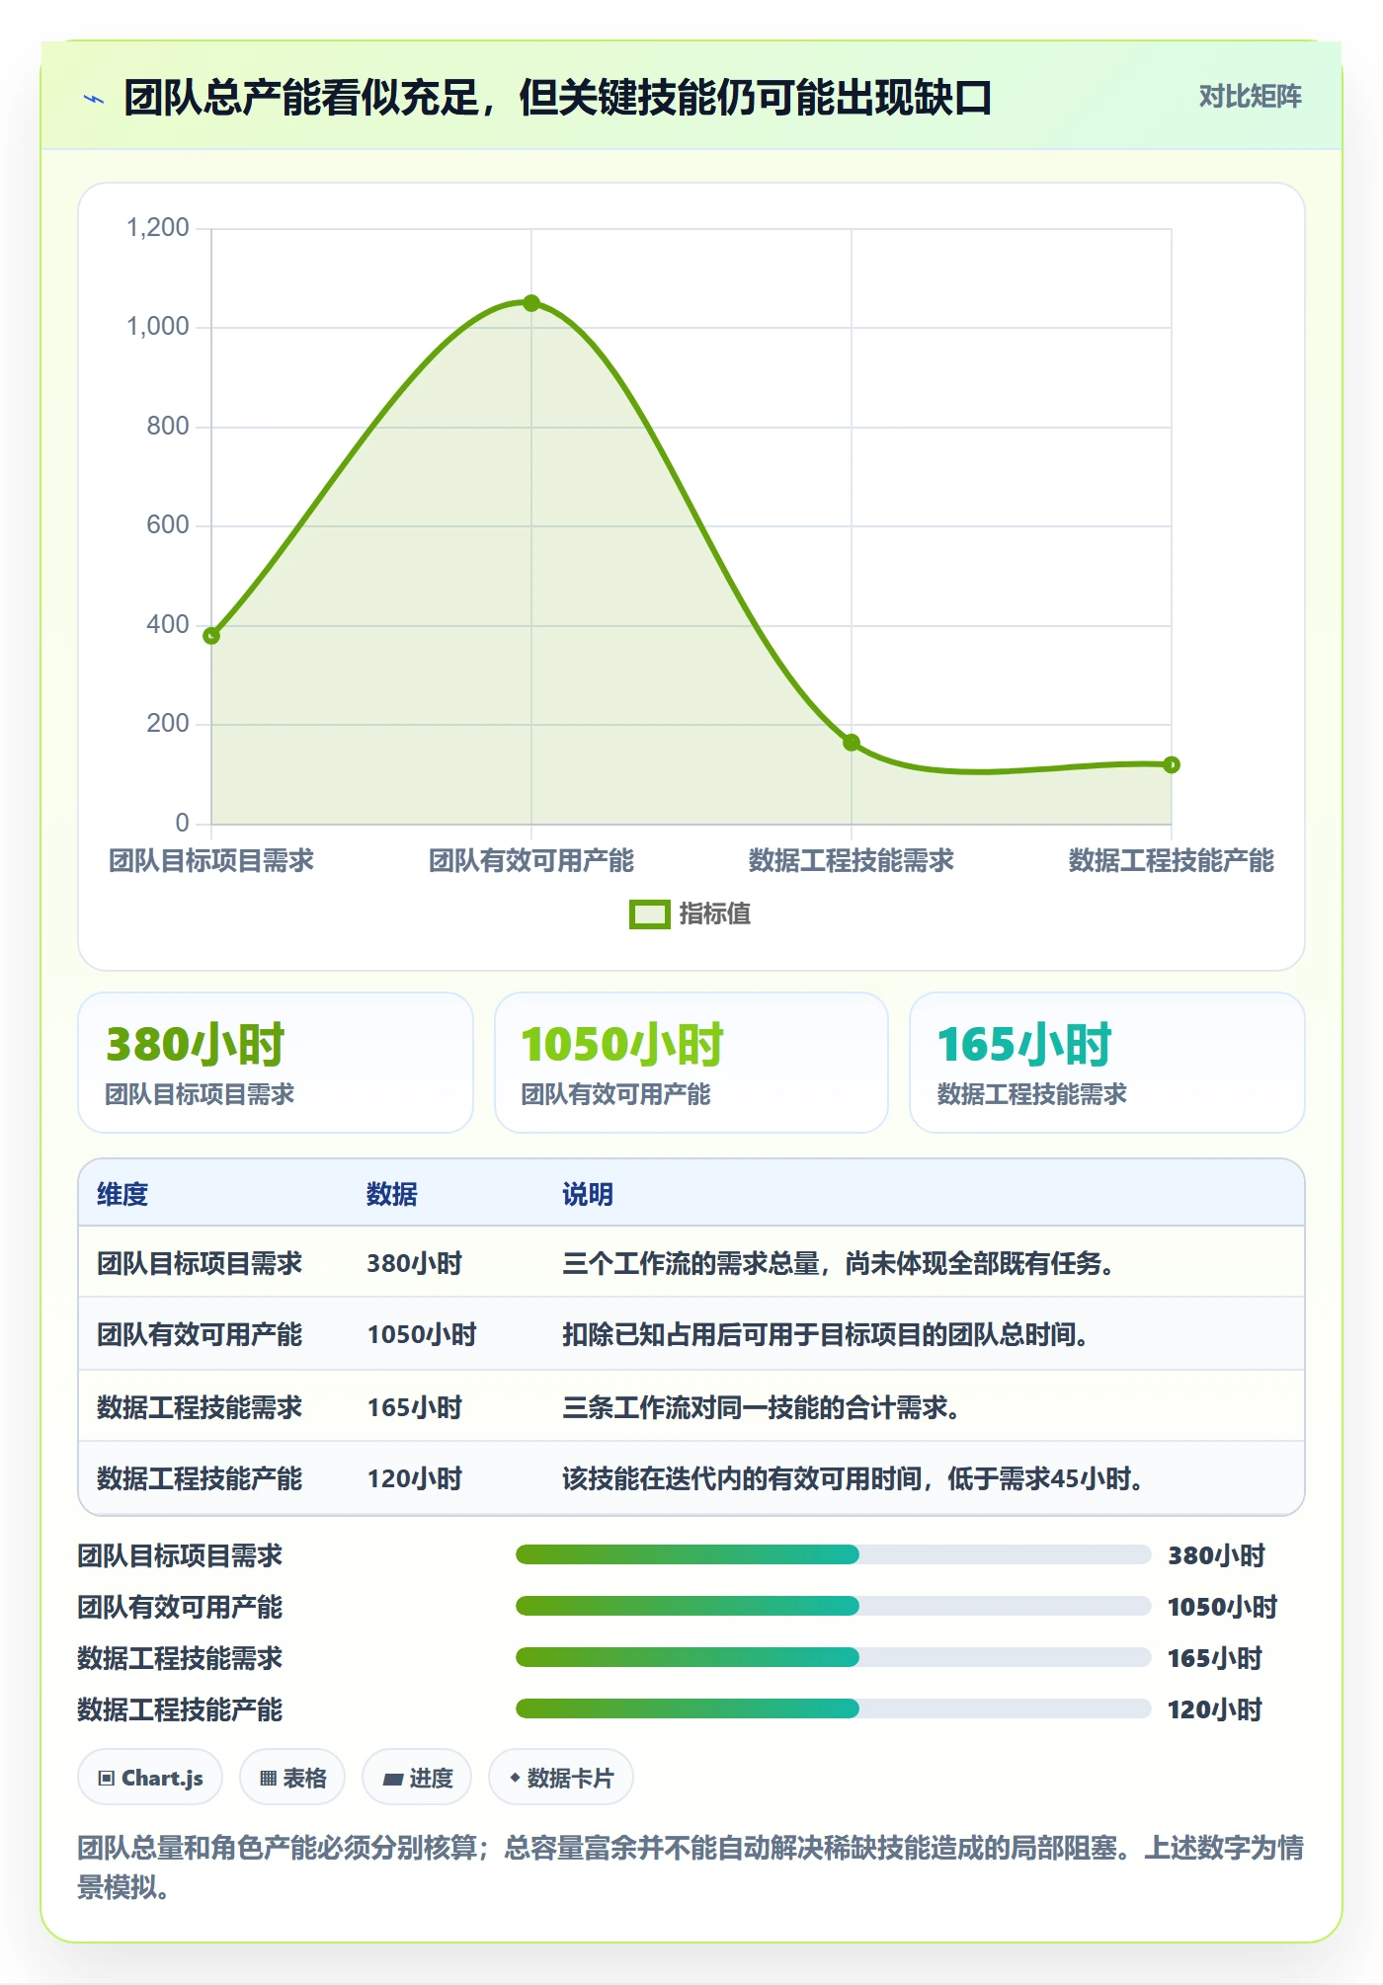This screenshot has height=1985, width=1383.
Task: Click the 数据工程技能产能 progress bar
Action: 833,1709
